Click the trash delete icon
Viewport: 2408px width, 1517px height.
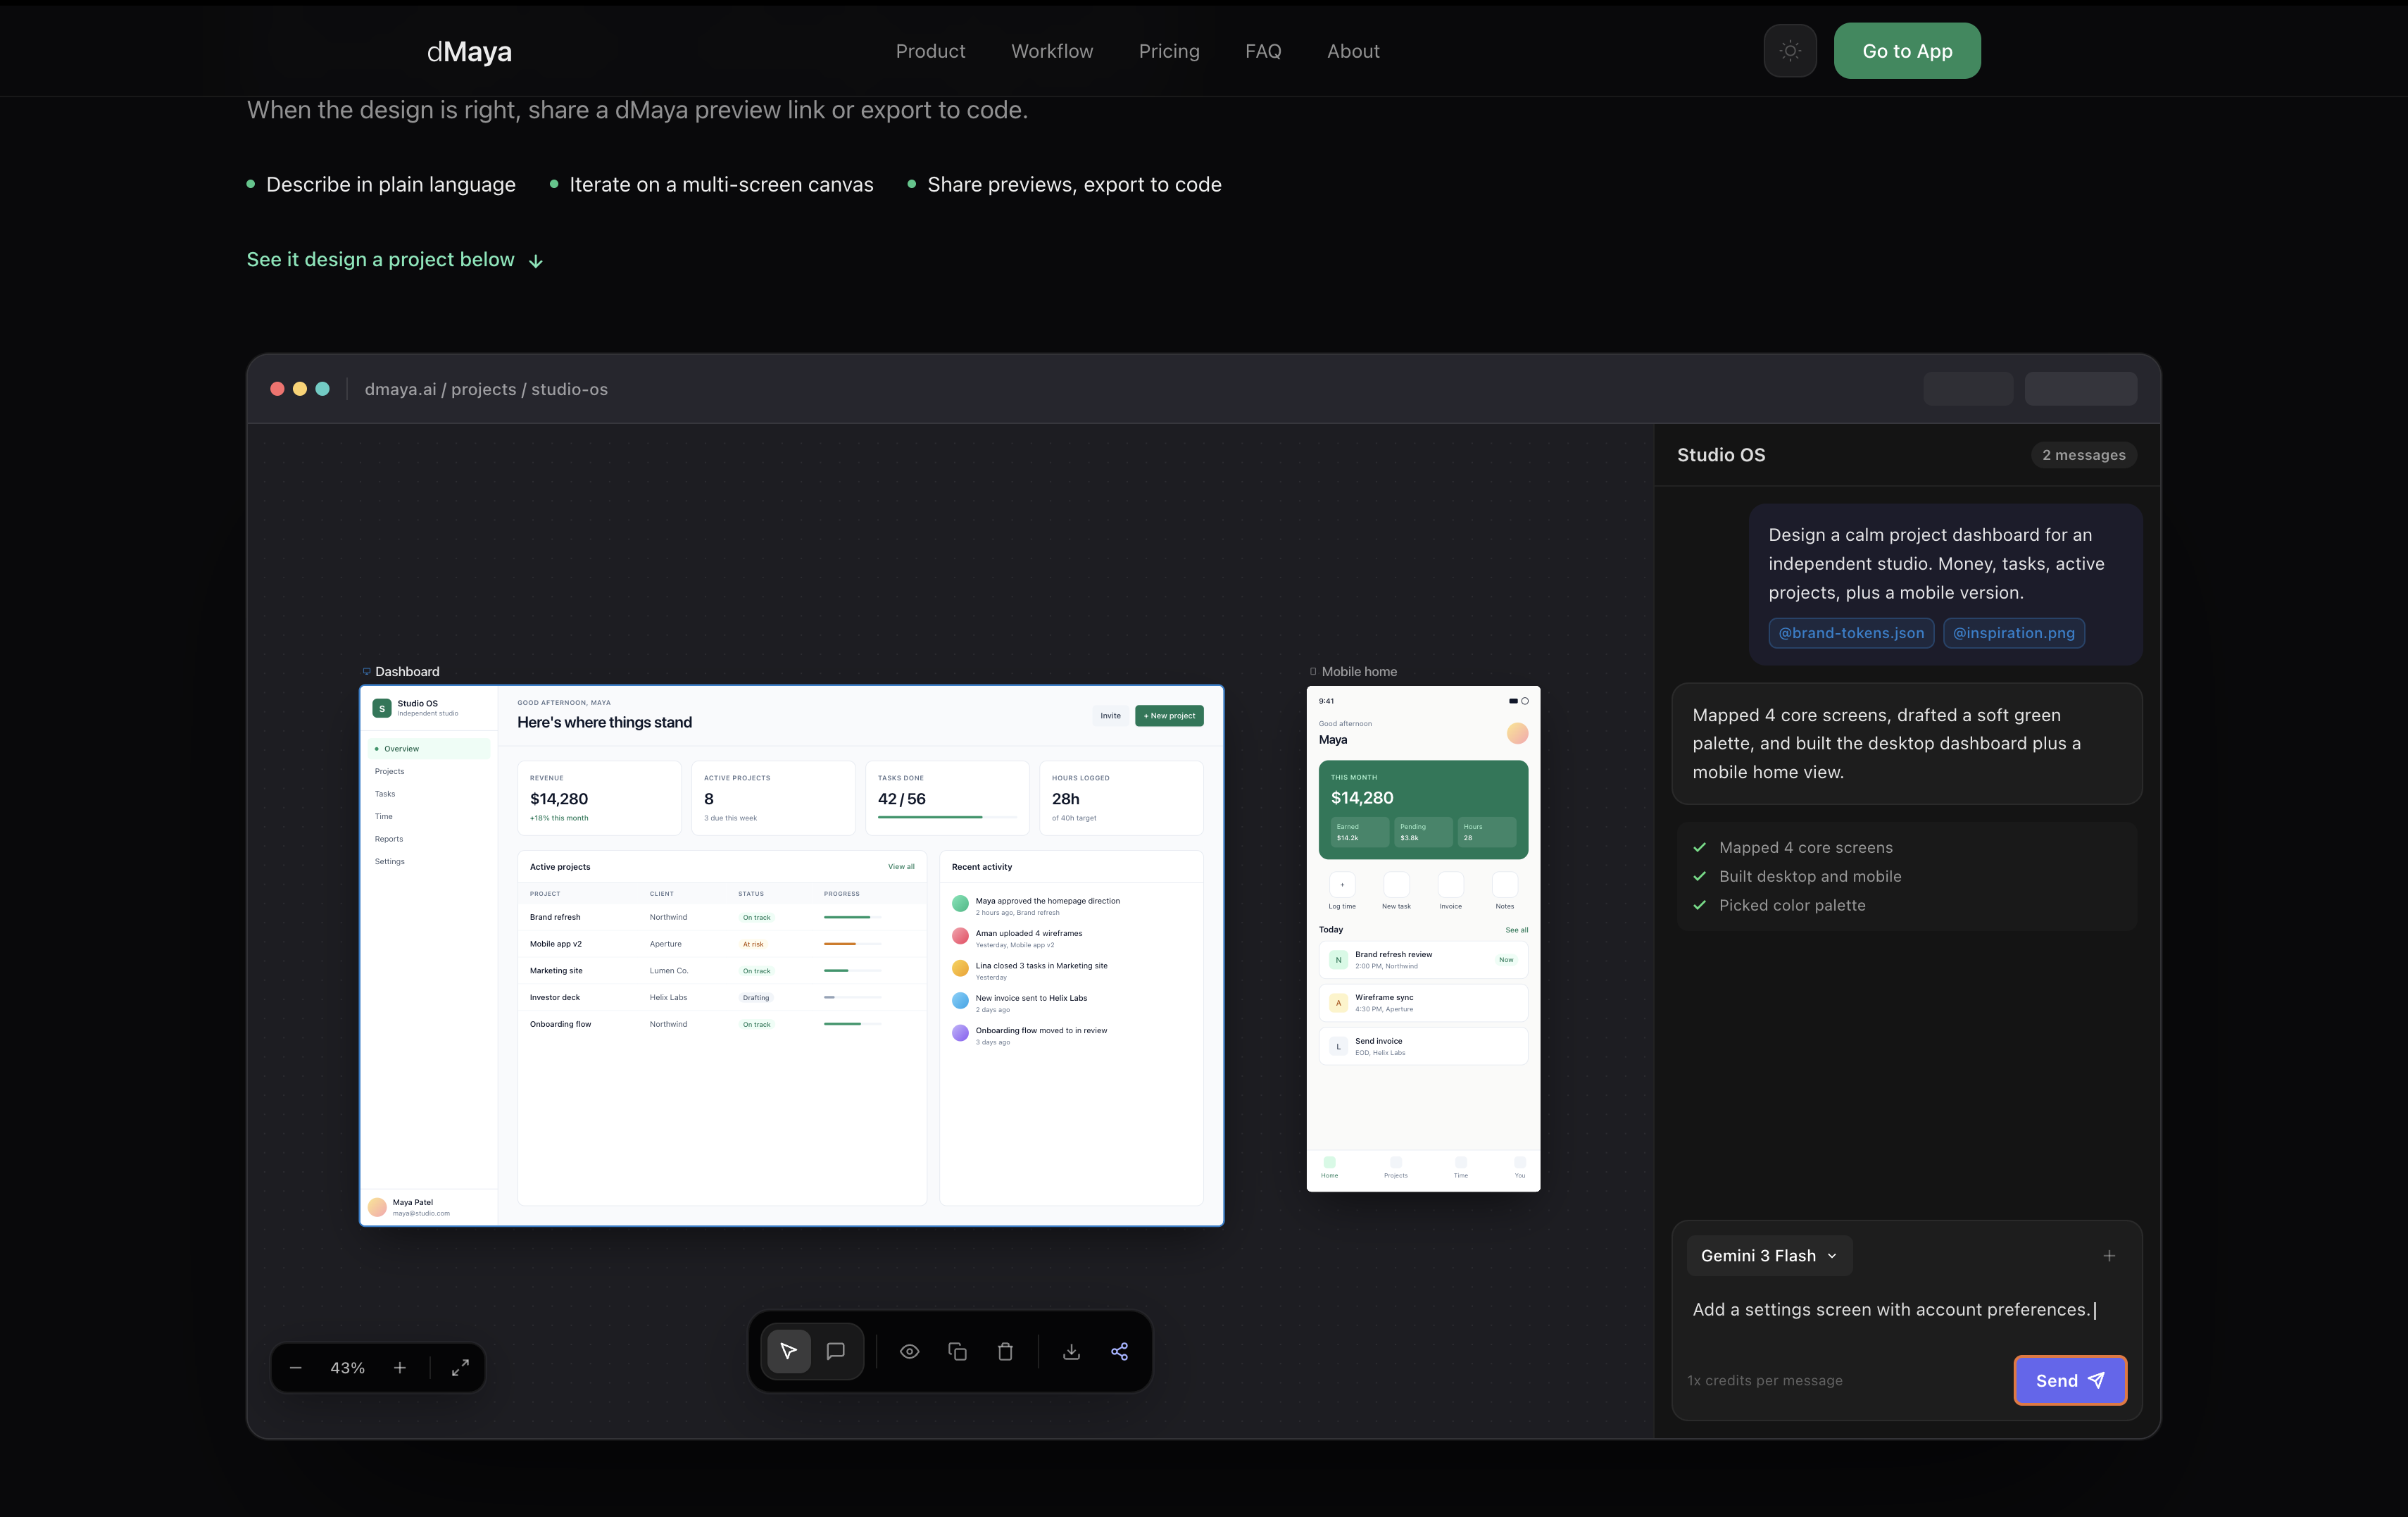tap(1005, 1351)
